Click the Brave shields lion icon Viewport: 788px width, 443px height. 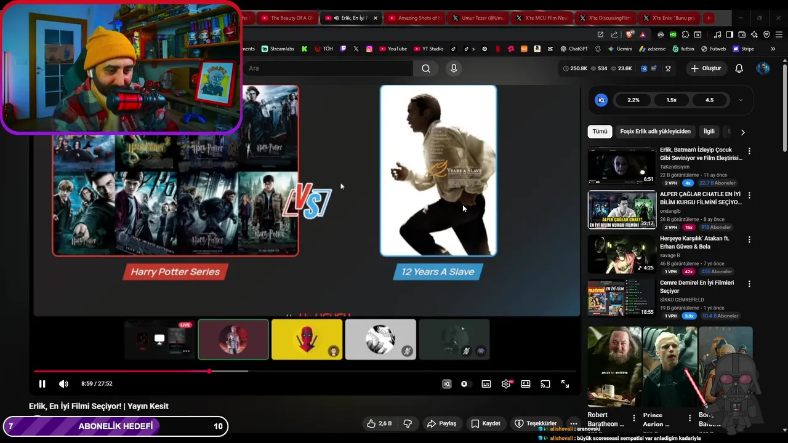(629, 34)
